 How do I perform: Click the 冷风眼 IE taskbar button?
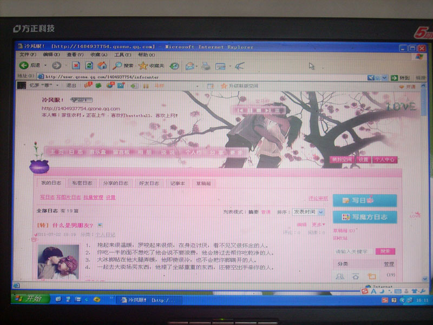(x=149, y=300)
